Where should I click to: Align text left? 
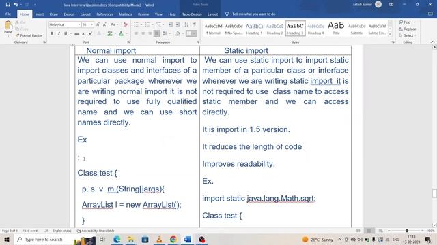coord(136,33)
